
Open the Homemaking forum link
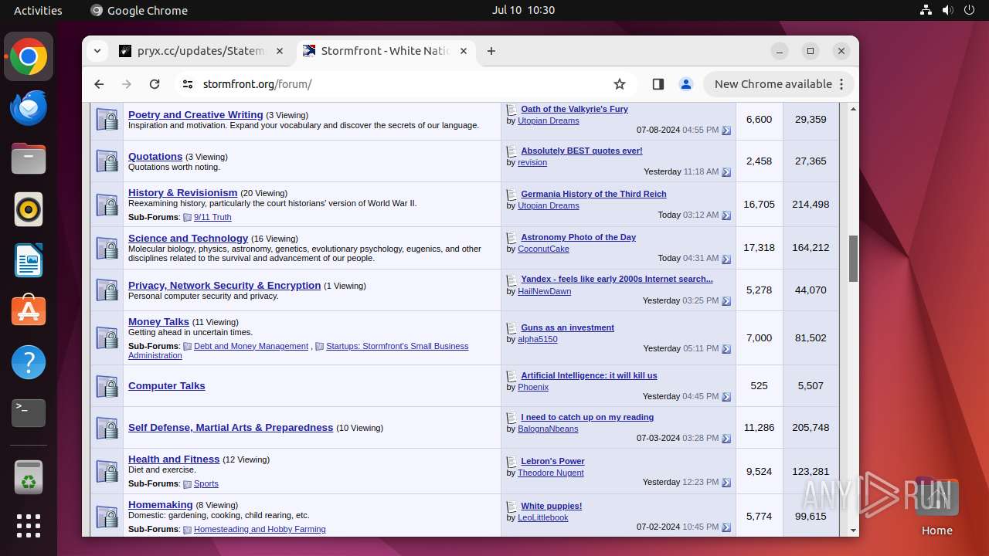tap(160, 504)
